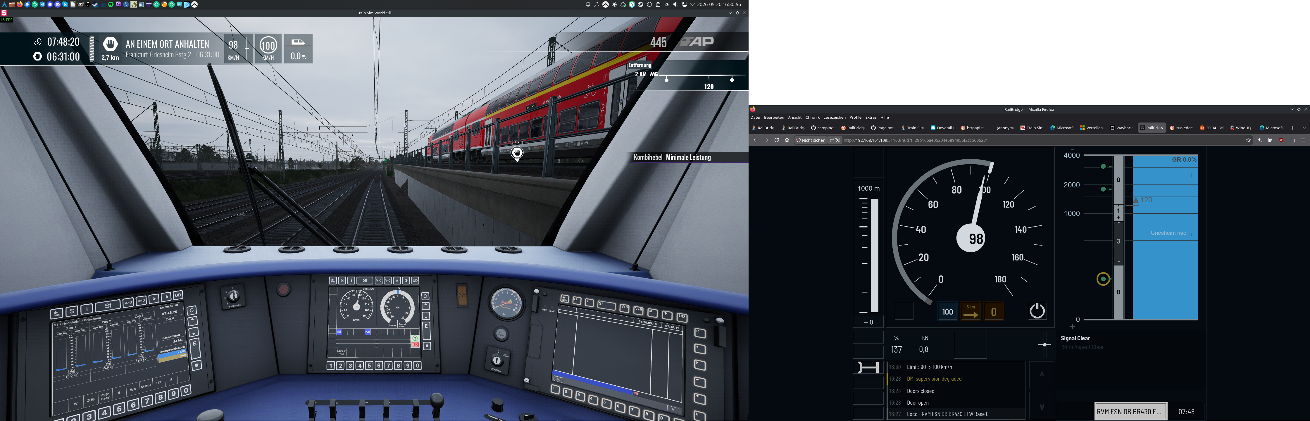Screen dimensions: 1310x421
Task: Open the Extras menu
Action: pos(871,118)
